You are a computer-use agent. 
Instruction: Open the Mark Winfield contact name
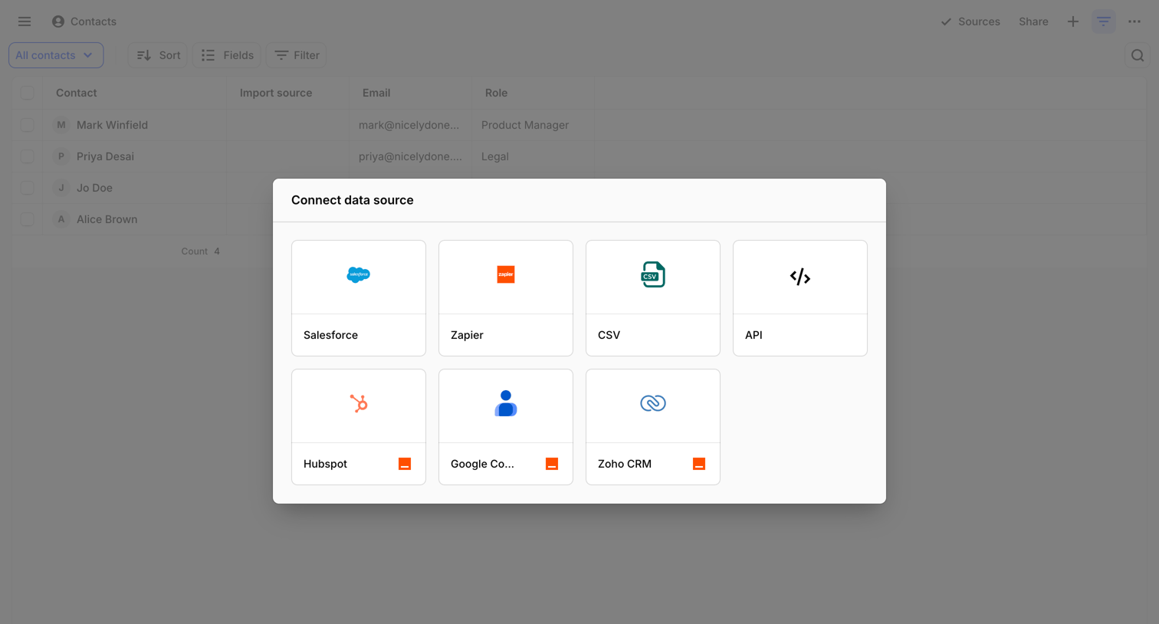[112, 125]
